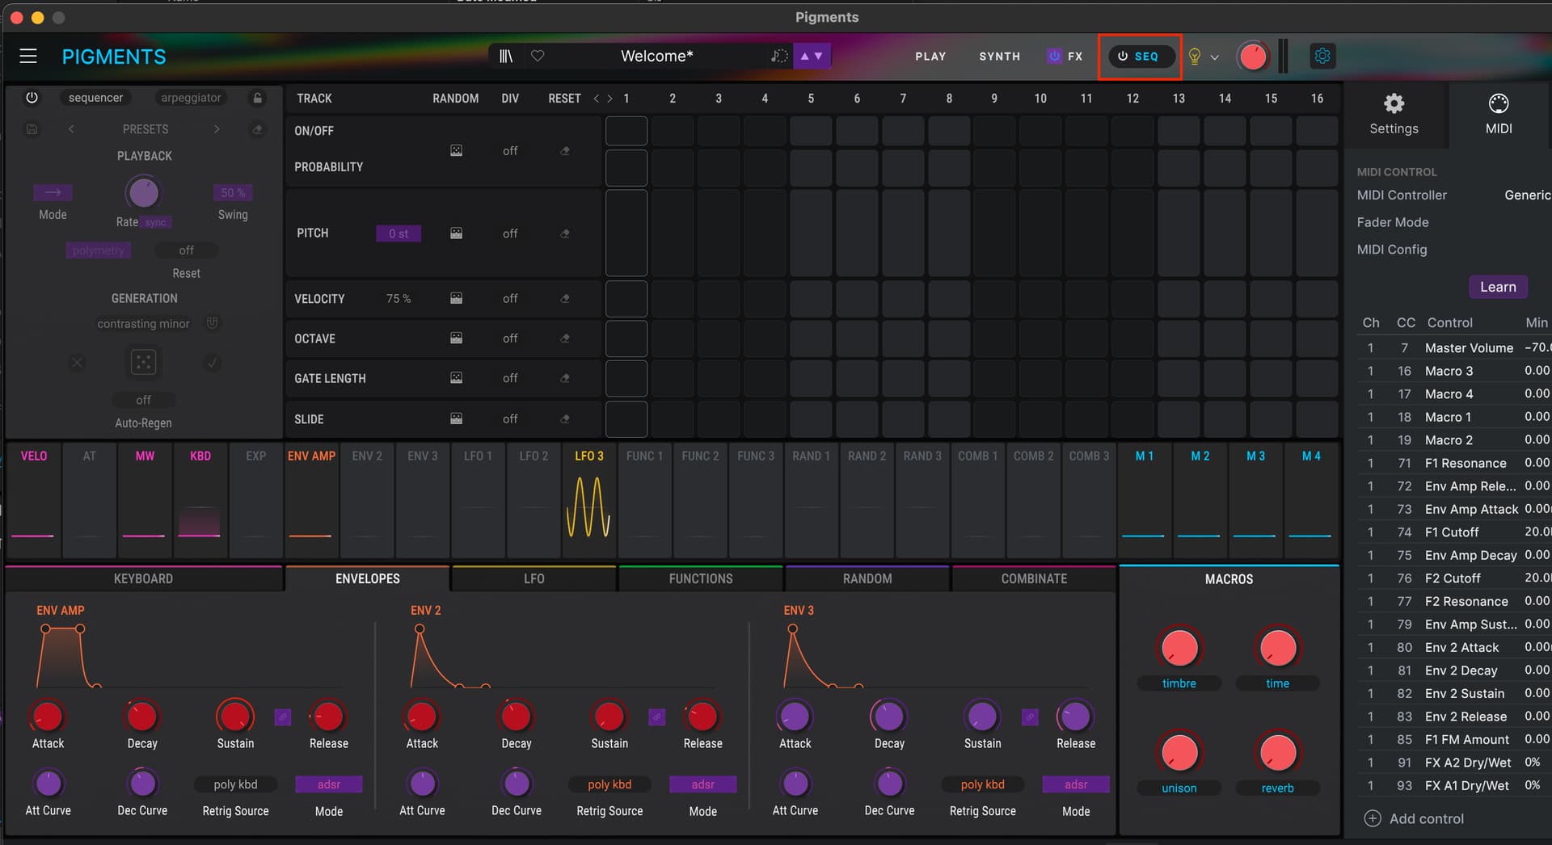Image resolution: width=1552 pixels, height=845 pixels.
Task: Randomize the ON/OFF Probability track
Action: [456, 151]
